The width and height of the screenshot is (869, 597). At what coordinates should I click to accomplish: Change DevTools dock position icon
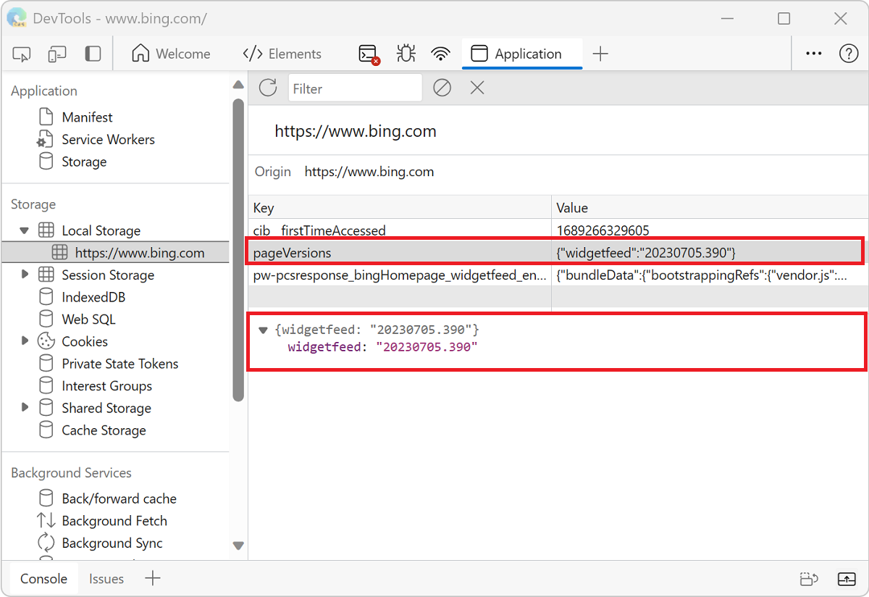(x=92, y=54)
